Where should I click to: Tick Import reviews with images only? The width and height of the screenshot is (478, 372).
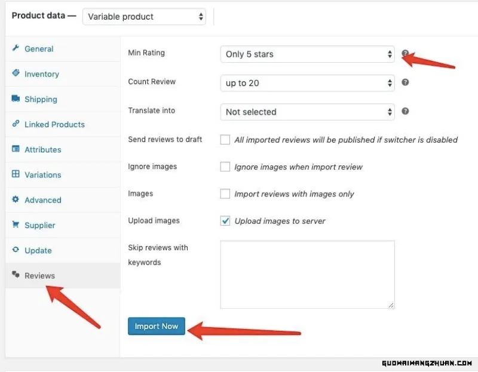225,194
